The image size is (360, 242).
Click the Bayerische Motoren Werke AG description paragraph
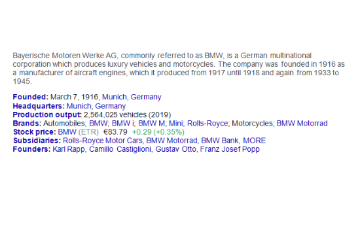pos(179,69)
